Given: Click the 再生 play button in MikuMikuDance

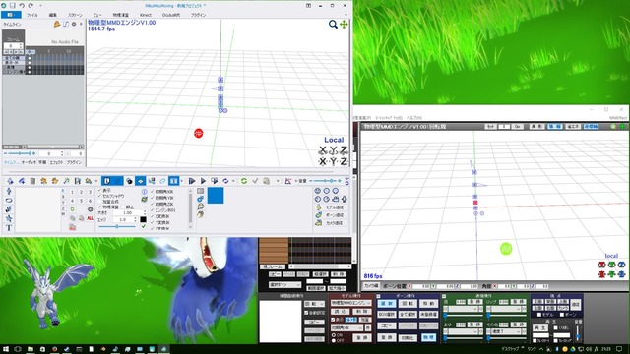Looking at the screenshot, I should [540, 327].
